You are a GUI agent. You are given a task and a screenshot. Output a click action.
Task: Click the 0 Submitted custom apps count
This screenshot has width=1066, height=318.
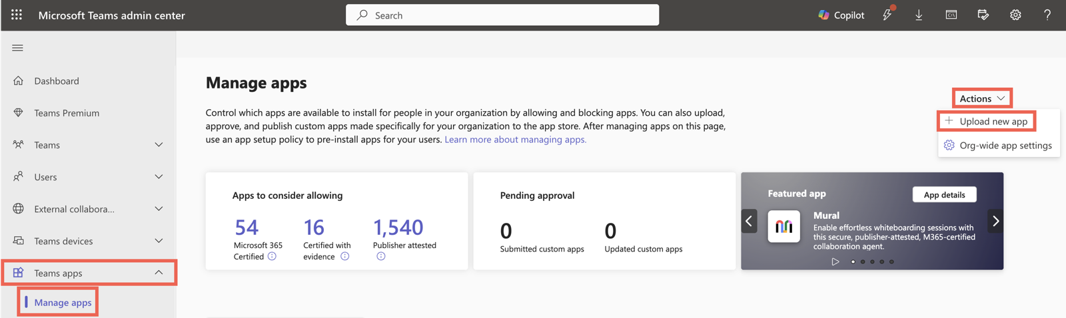(506, 231)
